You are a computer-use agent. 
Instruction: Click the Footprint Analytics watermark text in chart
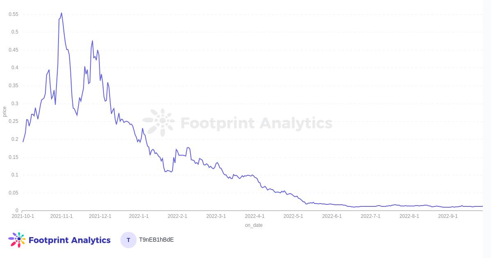click(256, 123)
